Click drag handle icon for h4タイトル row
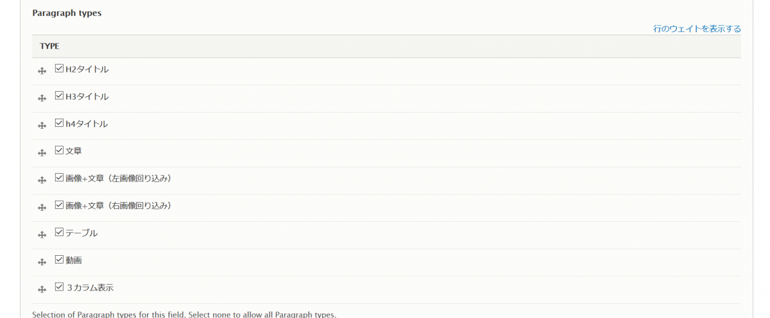This screenshot has width=770, height=318. tap(42, 126)
